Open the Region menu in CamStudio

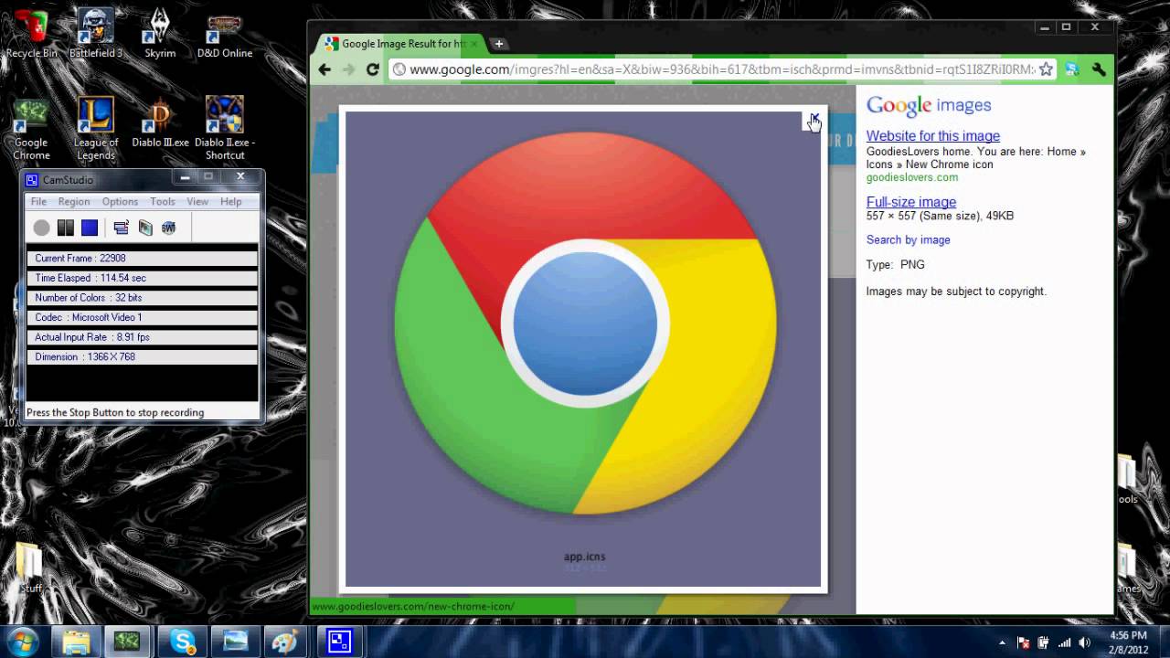(74, 201)
